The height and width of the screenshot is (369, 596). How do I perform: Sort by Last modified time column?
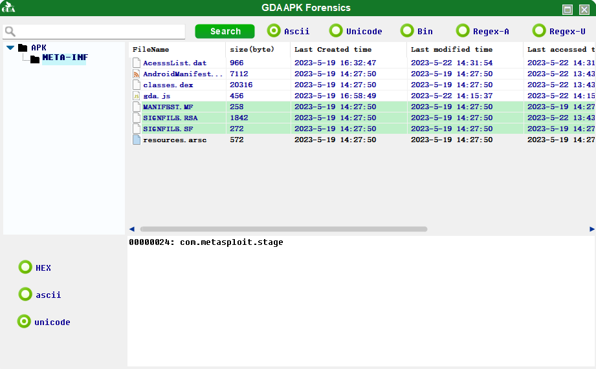coord(465,49)
